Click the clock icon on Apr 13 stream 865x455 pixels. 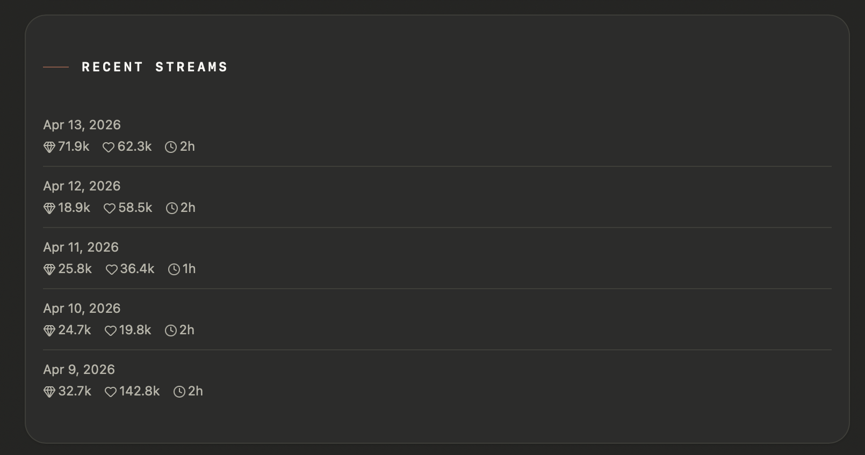[x=171, y=147]
